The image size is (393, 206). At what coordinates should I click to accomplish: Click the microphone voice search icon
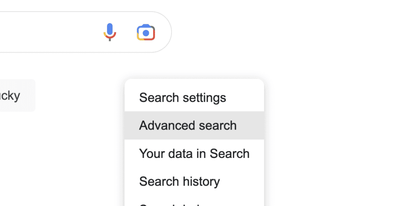pos(110,32)
